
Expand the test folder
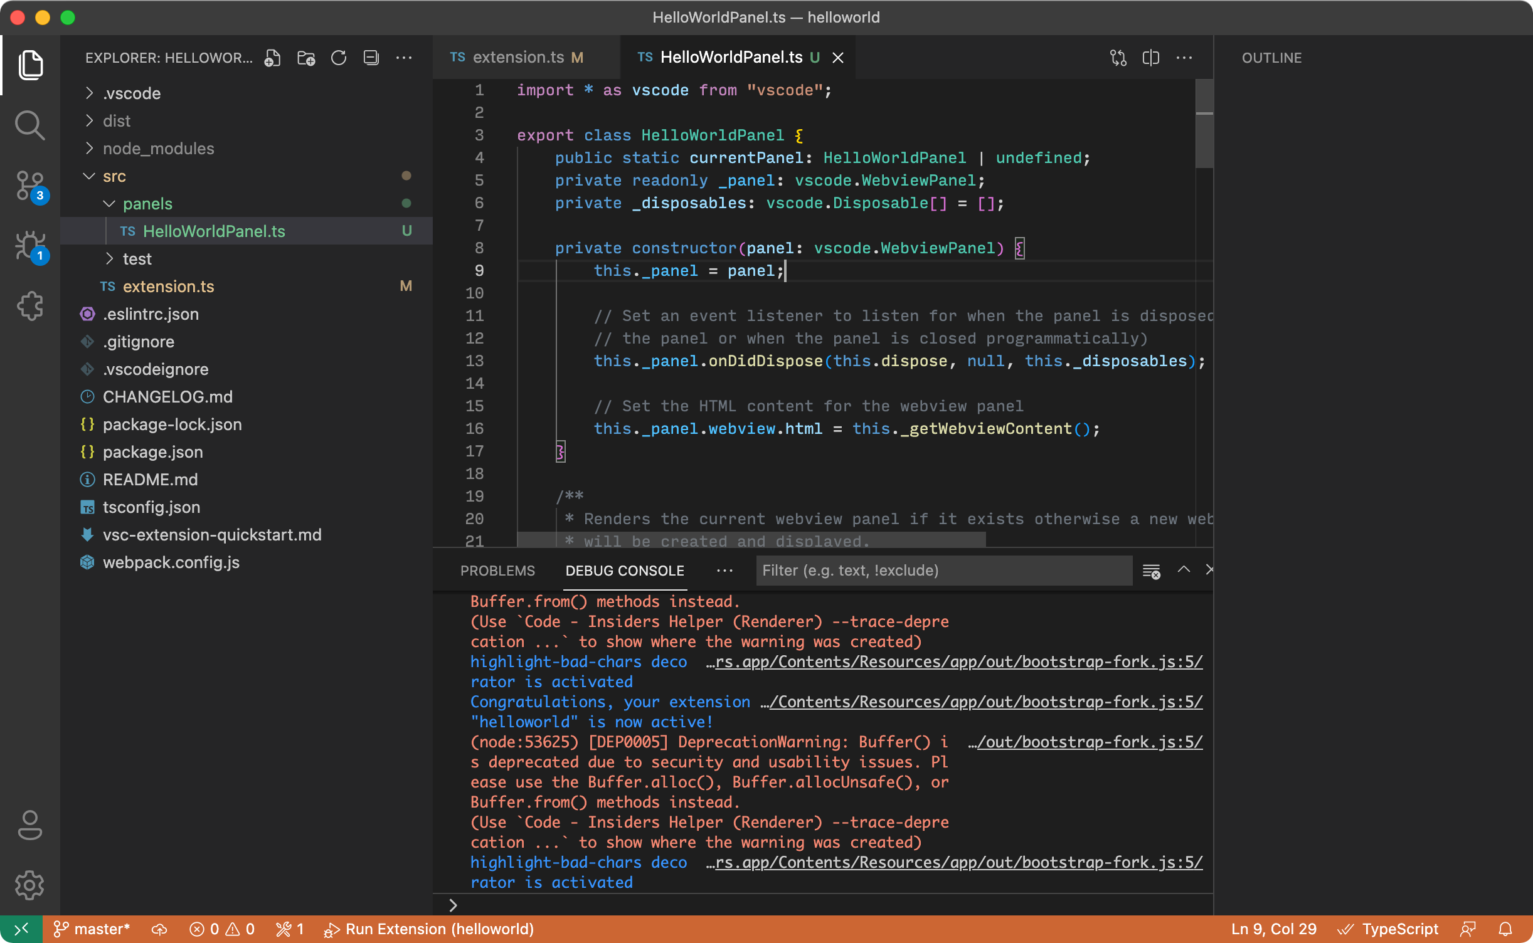[x=137, y=259]
